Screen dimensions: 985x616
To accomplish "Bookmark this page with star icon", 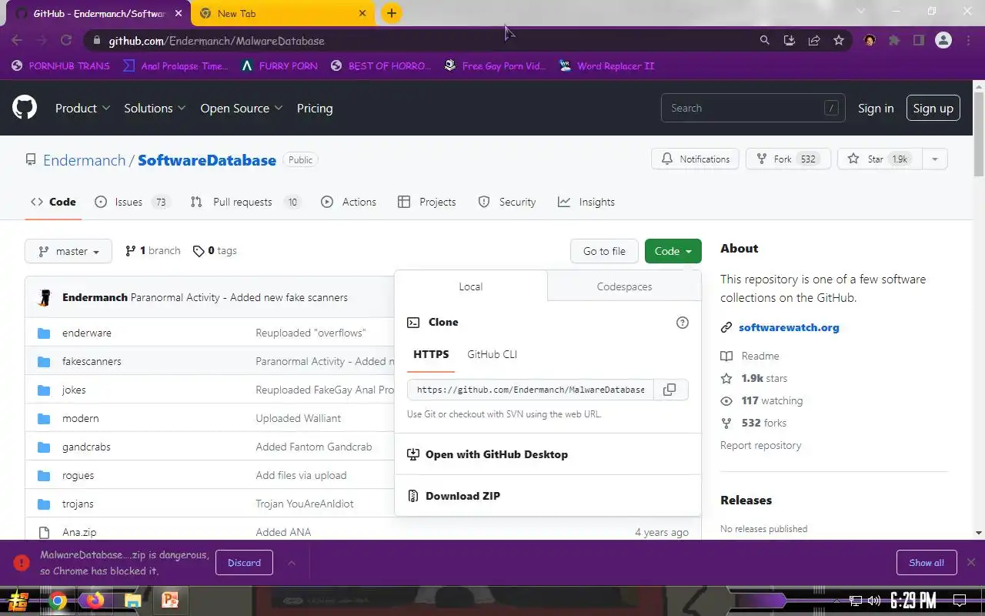I will [x=839, y=40].
